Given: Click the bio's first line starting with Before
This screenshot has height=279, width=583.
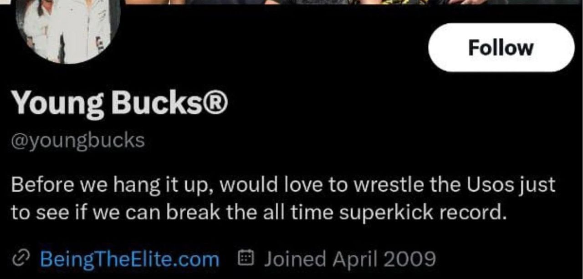Looking at the screenshot, I should (282, 185).
